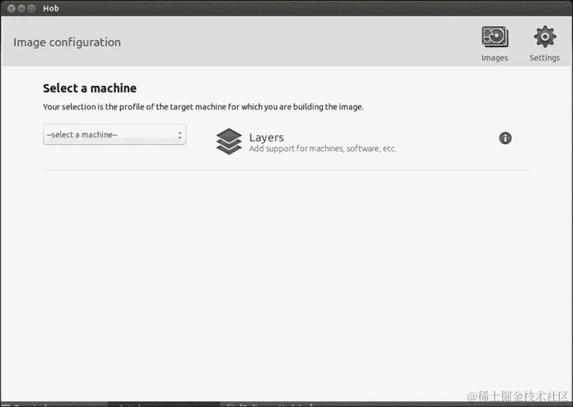The height and width of the screenshot is (407, 573).
Task: Click the Layers label
Action: point(266,137)
